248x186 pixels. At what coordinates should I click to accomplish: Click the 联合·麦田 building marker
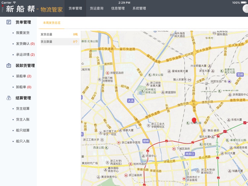204,130
